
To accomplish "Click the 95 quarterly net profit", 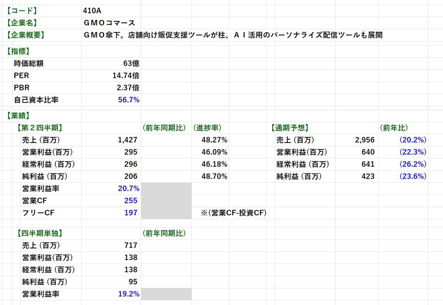I will tap(133, 282).
